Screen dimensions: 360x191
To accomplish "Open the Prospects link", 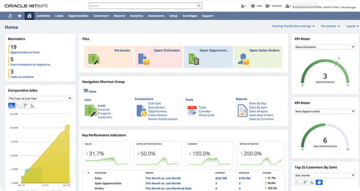I will [104, 114].
